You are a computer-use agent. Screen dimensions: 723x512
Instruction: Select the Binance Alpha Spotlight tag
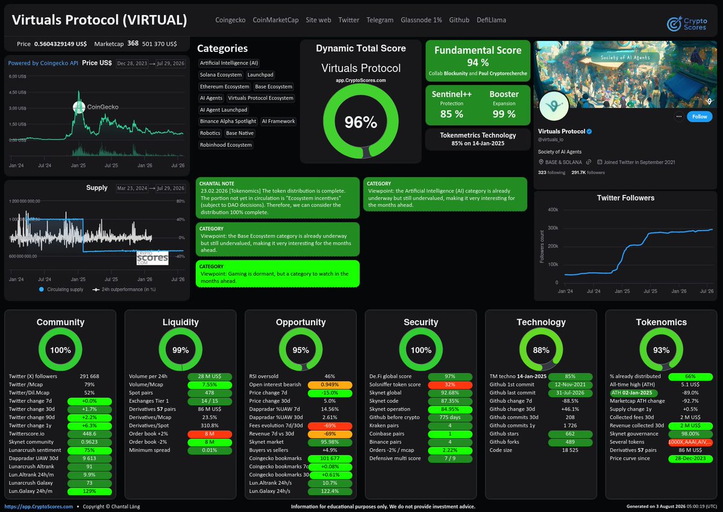[x=228, y=121]
